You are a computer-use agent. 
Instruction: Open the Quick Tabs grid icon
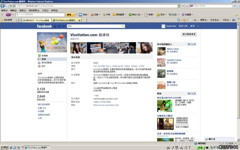click(x=17, y=20)
